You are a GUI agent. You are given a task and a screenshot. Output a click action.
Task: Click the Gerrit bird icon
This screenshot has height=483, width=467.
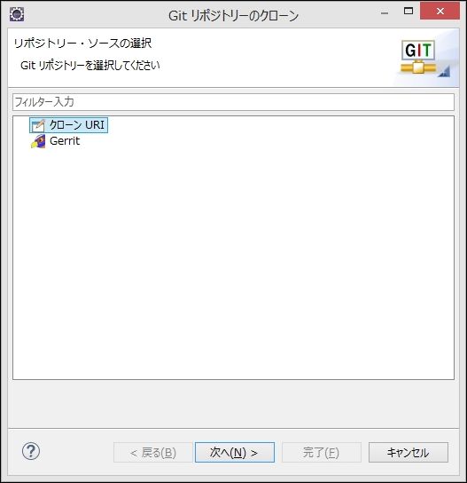[x=38, y=141]
